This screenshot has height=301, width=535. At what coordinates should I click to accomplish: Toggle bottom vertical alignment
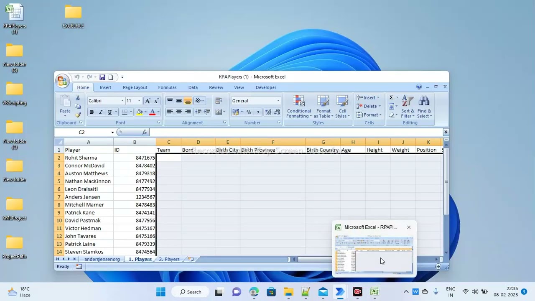[188, 101]
